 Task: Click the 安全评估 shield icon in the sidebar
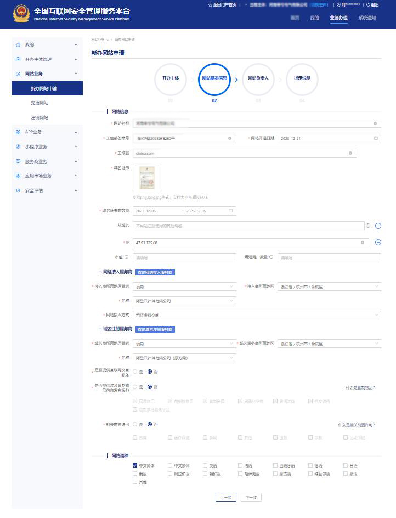tap(18, 191)
